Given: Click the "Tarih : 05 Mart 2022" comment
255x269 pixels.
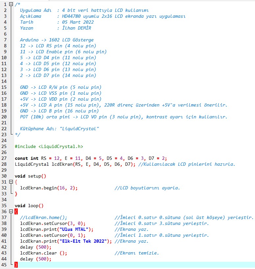Looking at the screenshot, I should [57, 22].
